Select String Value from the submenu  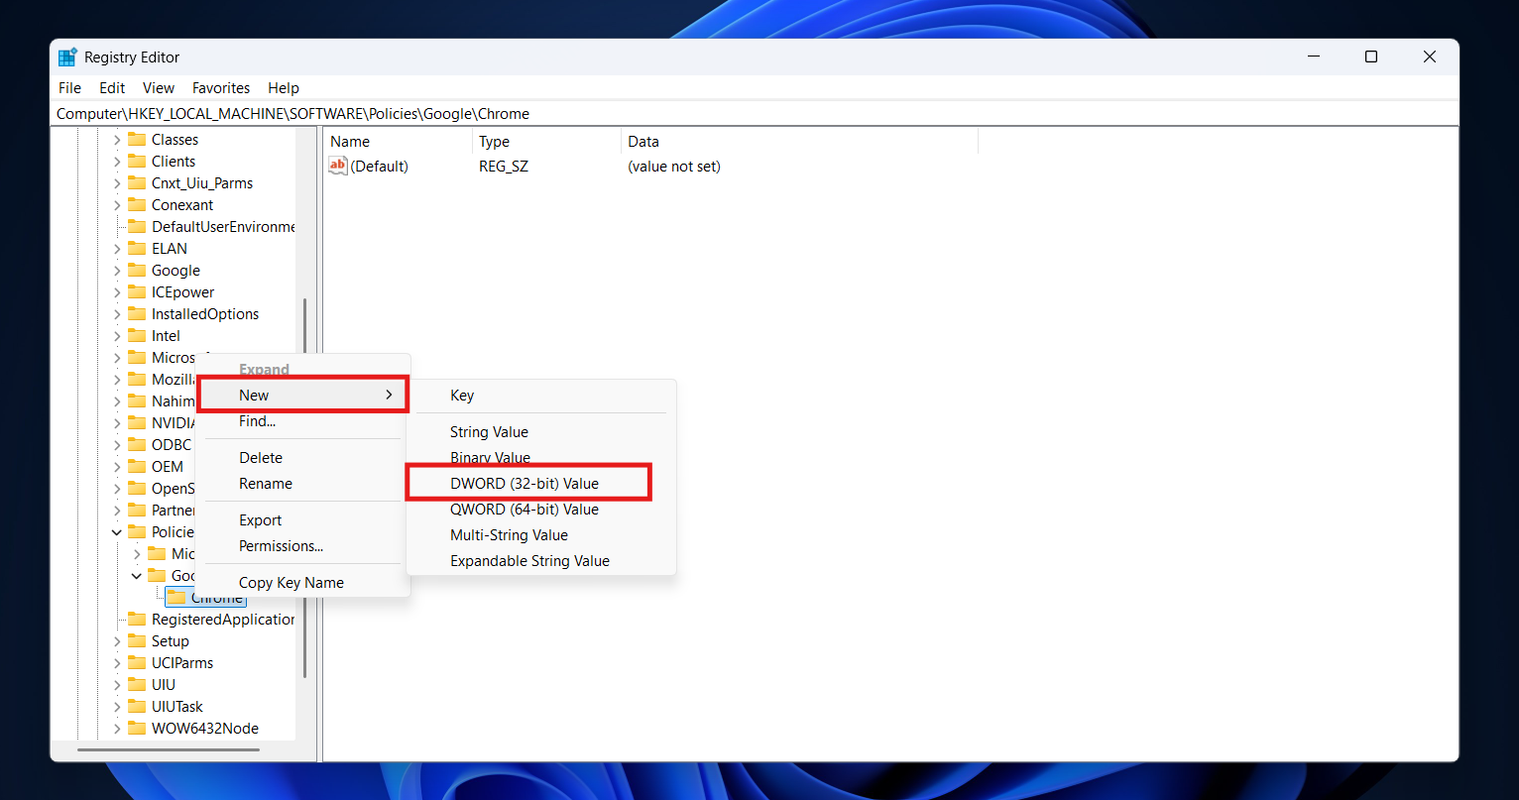489,432
